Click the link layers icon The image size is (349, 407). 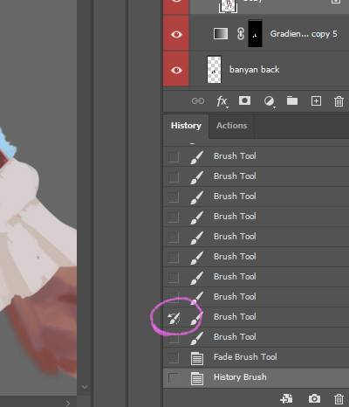point(198,101)
